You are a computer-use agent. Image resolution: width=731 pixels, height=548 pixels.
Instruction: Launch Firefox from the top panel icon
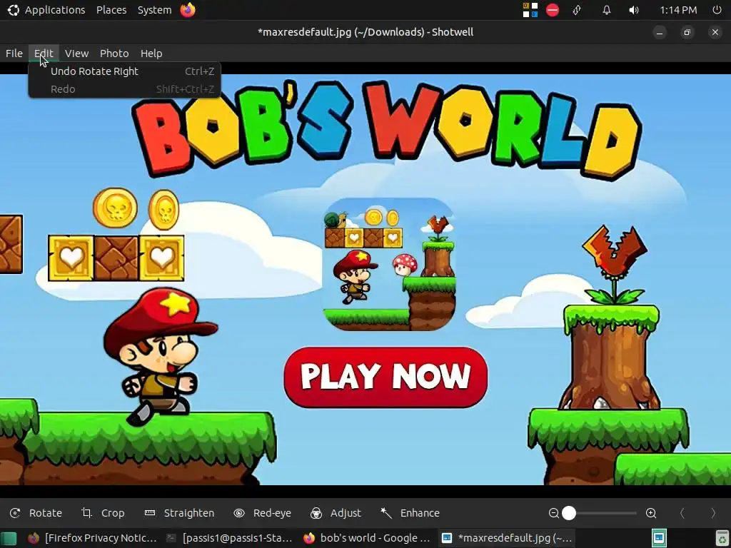188,10
